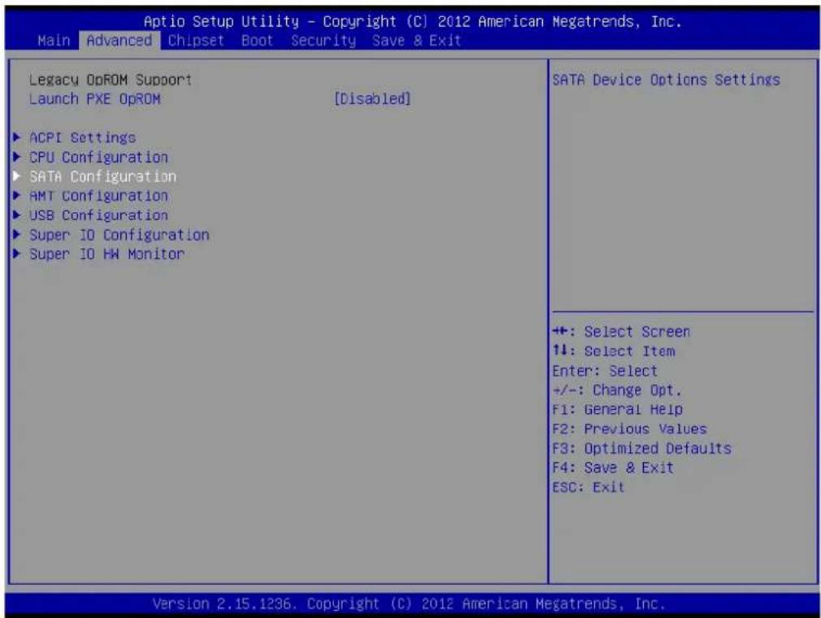Open Super IO HW Monitor submenu
The width and height of the screenshot is (821, 618).
[106, 254]
